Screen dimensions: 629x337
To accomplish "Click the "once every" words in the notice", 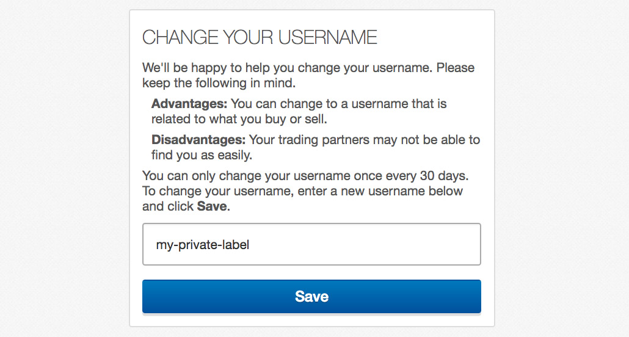I will pos(385,176).
